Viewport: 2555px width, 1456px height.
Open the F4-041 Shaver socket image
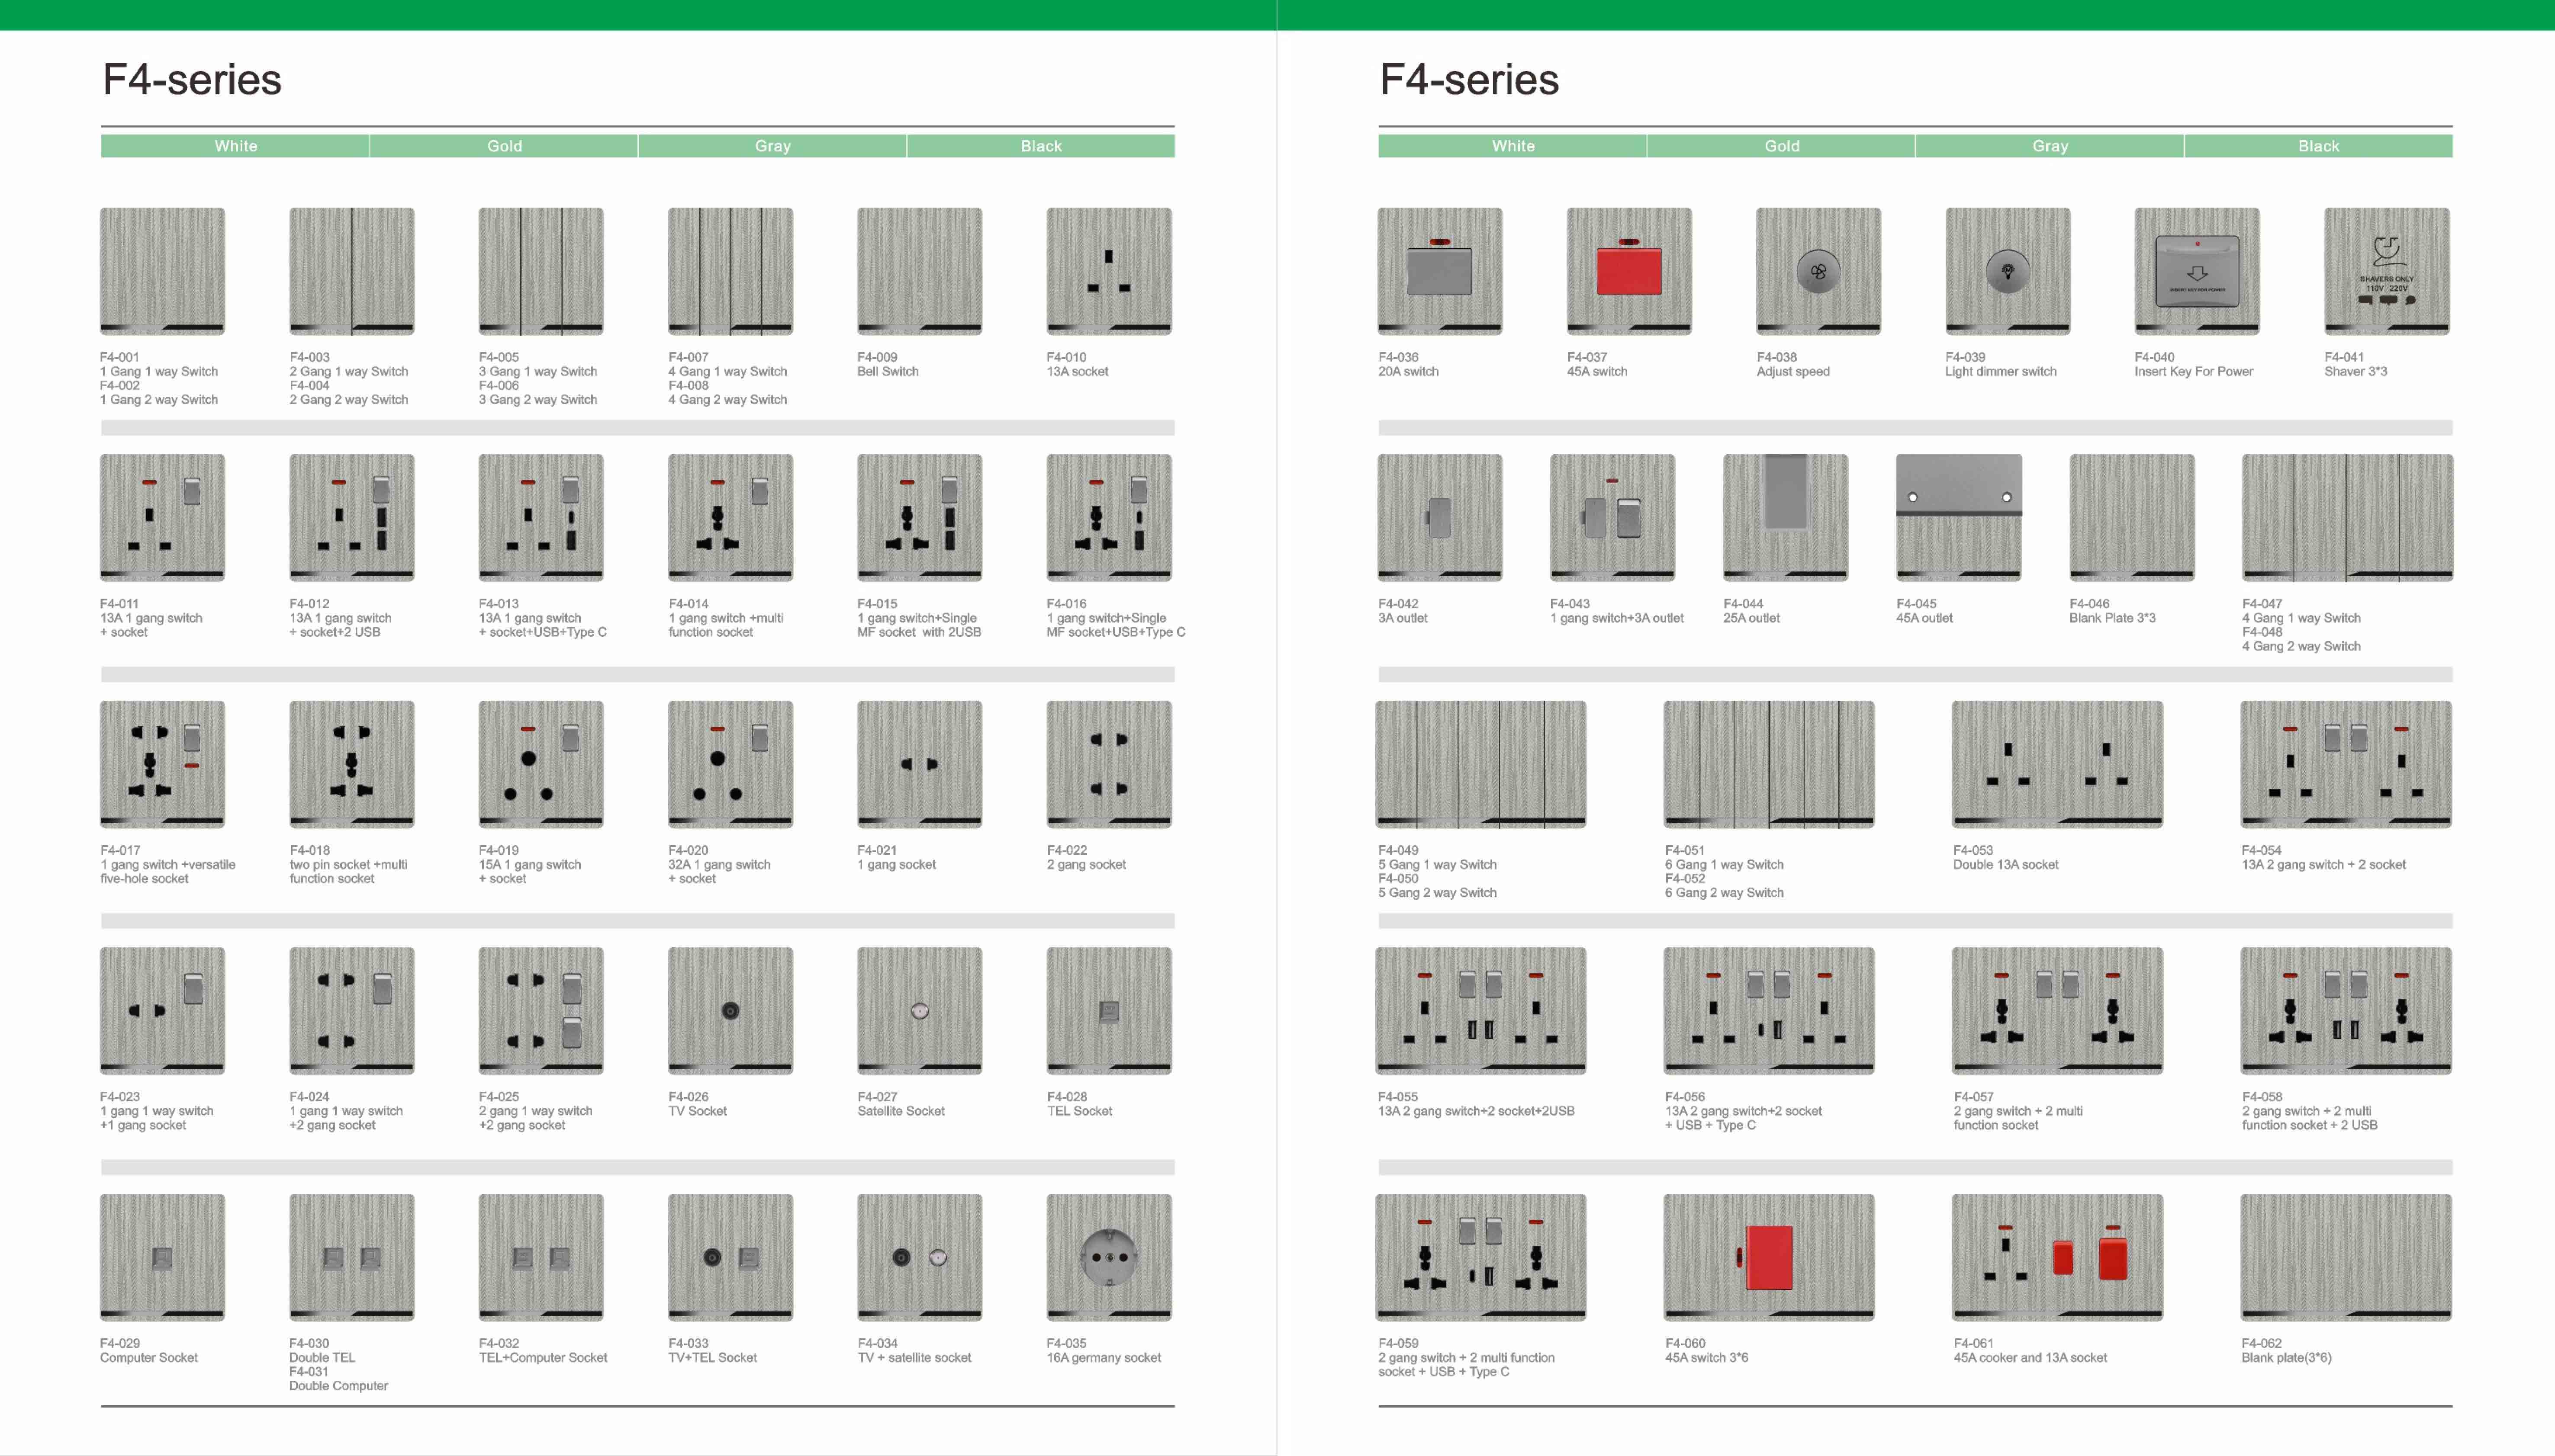point(2387,271)
